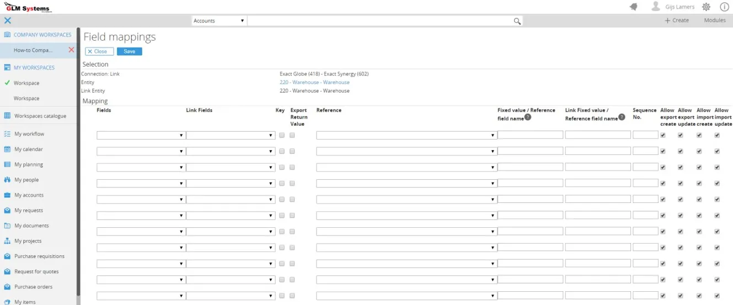Click the notifications pin icon in header
Image resolution: width=733 pixels, height=305 pixels.
pyautogui.click(x=634, y=7)
